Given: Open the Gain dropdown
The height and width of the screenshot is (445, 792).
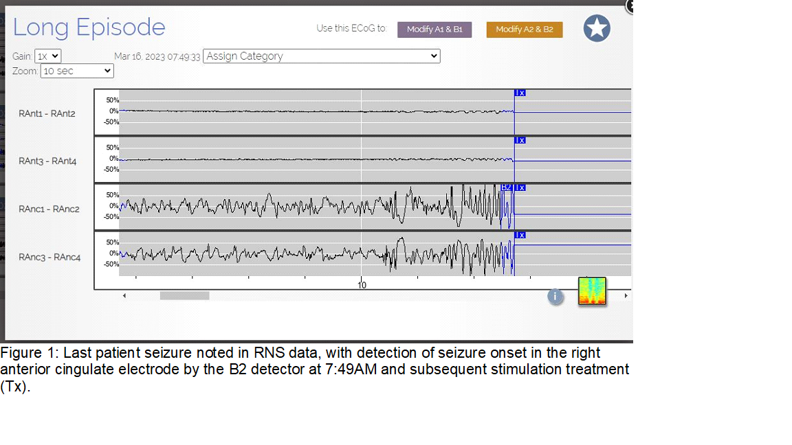Looking at the screenshot, I should 47,56.
